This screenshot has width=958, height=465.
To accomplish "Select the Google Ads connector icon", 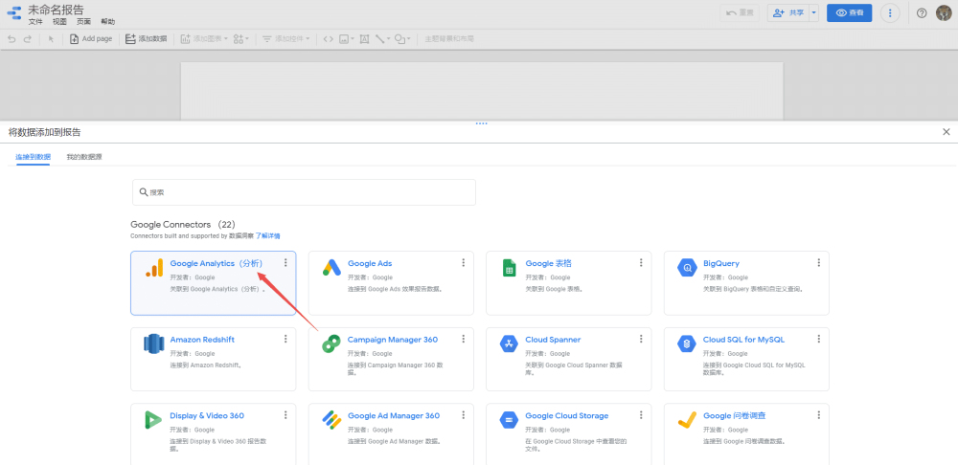I will [331, 268].
